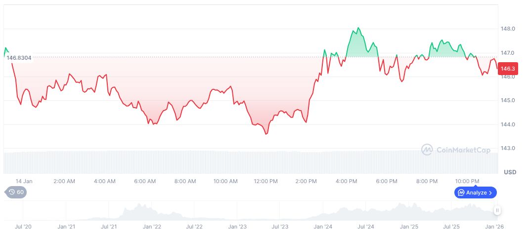Click the USD currency label
This screenshot has width=530, height=232.
pyautogui.click(x=510, y=172)
